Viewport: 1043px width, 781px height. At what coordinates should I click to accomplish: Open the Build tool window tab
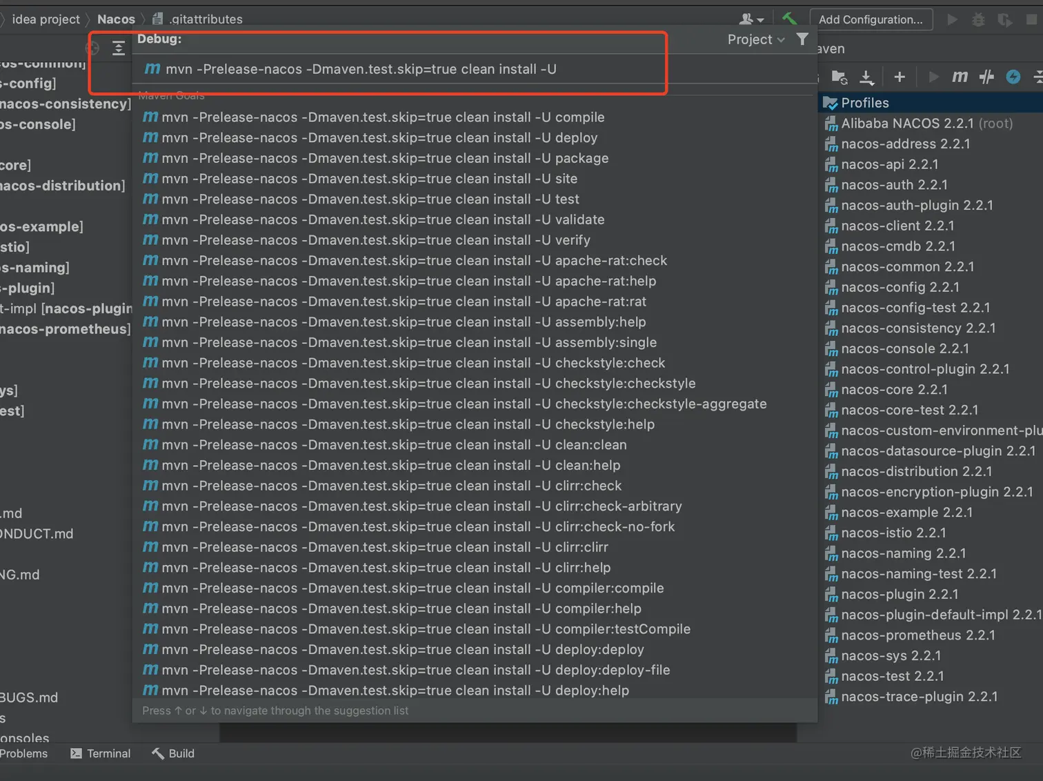coord(173,753)
